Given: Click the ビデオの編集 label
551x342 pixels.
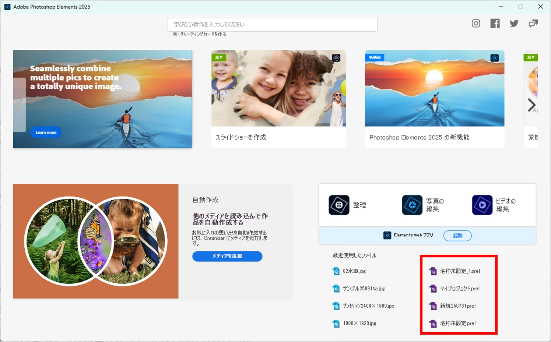Looking at the screenshot, I should click(x=506, y=205).
